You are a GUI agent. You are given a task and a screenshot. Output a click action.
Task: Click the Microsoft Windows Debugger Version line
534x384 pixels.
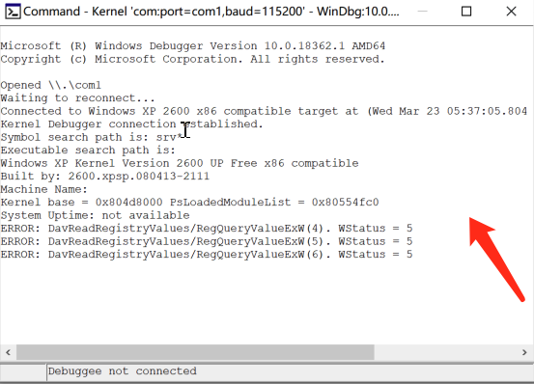pos(193,46)
